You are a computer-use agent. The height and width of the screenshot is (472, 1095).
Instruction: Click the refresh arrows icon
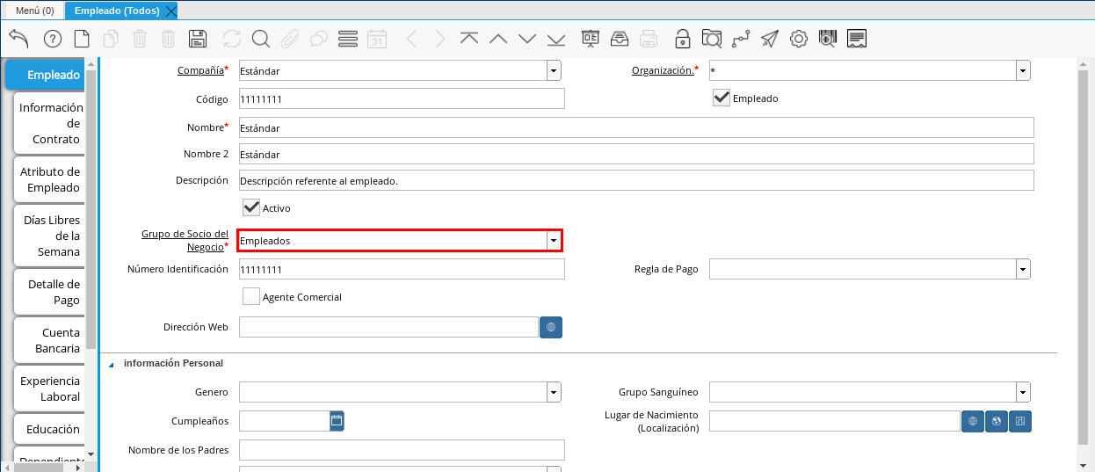pyautogui.click(x=232, y=39)
